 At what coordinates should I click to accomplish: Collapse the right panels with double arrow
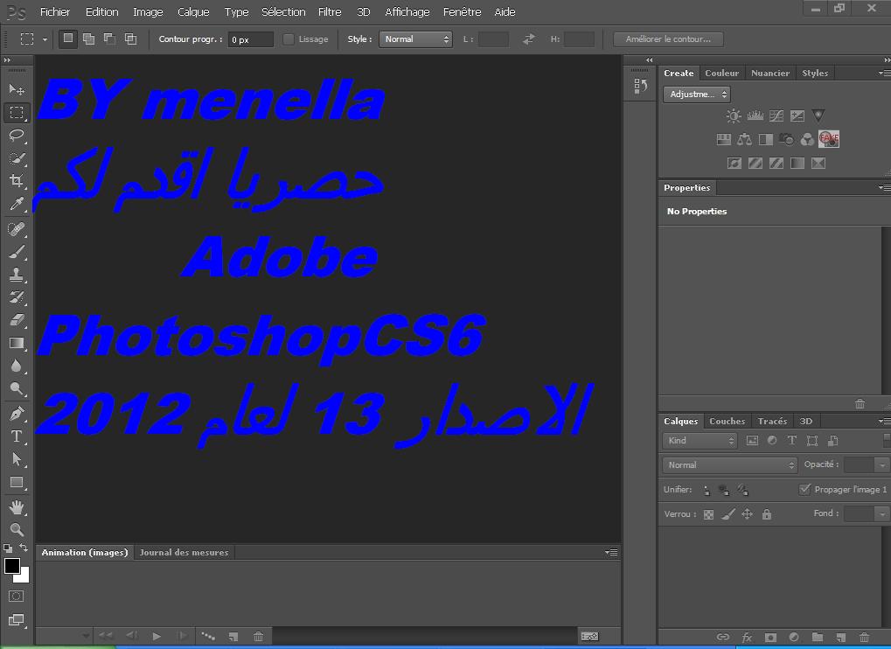tap(887, 59)
